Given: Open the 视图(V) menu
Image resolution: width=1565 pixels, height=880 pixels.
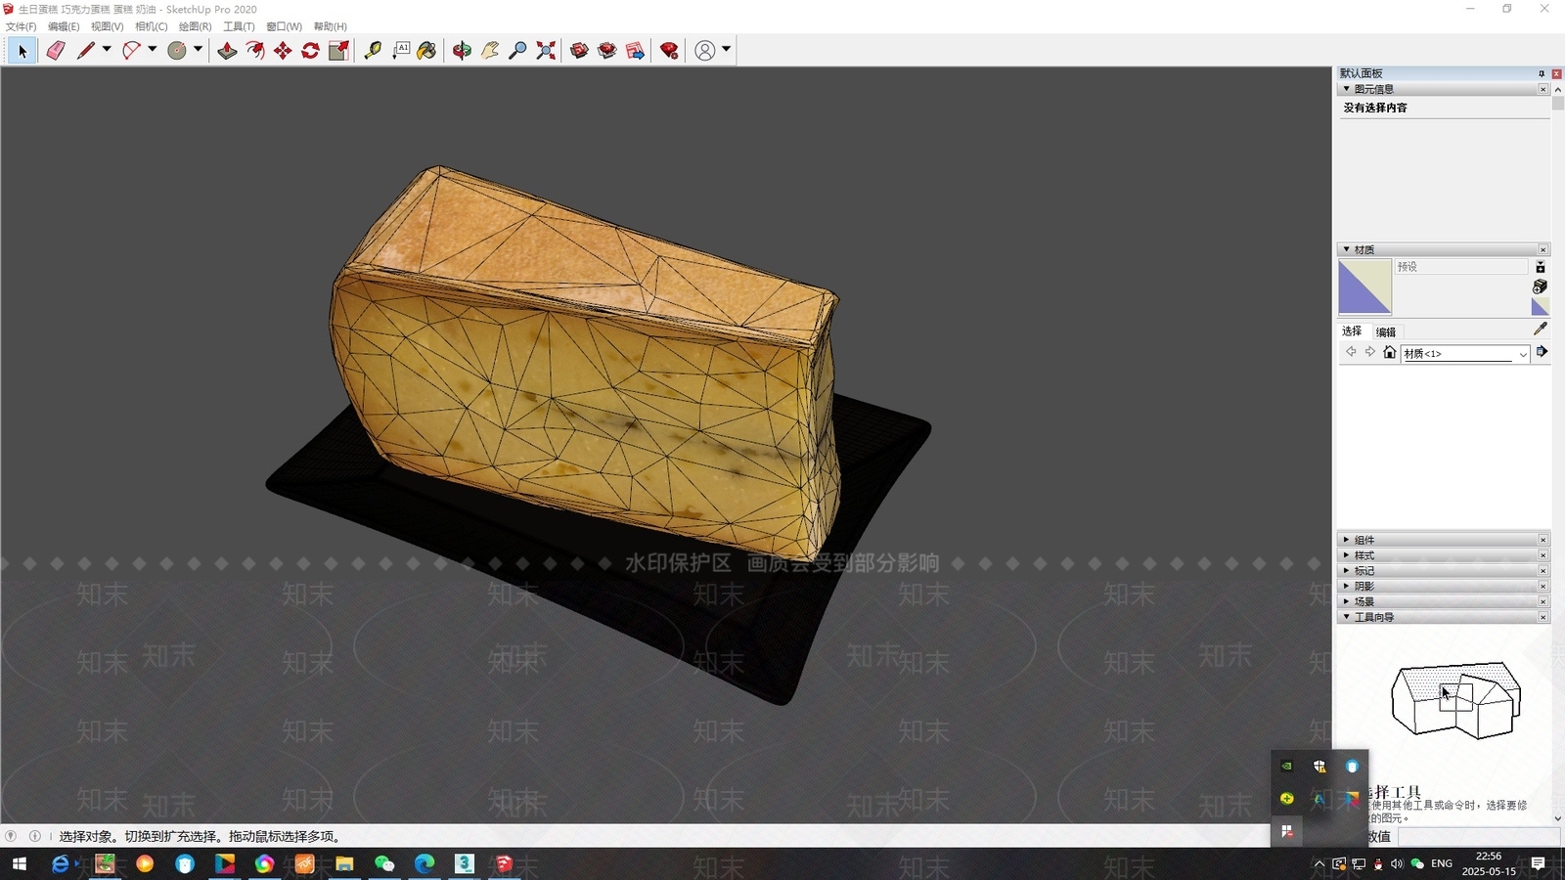Looking at the screenshot, I should (x=107, y=26).
